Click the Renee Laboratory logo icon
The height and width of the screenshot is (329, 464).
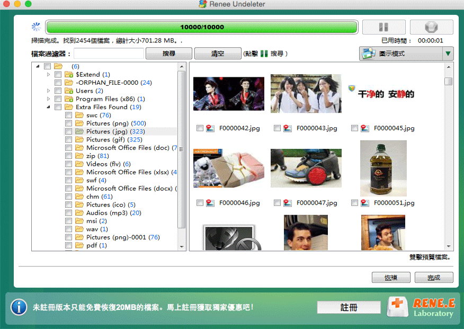[x=398, y=307]
